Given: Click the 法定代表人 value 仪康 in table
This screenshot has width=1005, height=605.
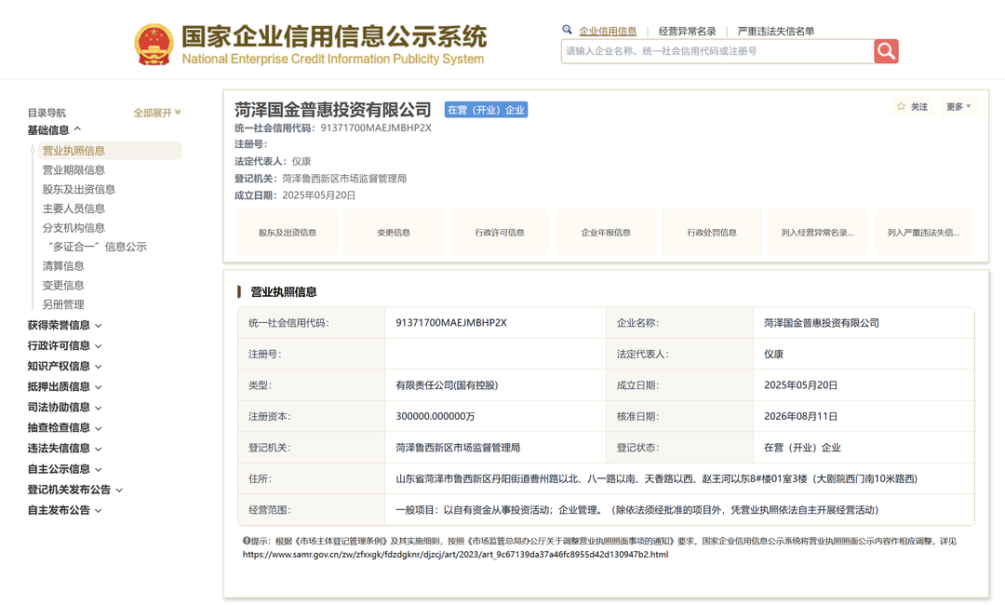Looking at the screenshot, I should [x=773, y=354].
